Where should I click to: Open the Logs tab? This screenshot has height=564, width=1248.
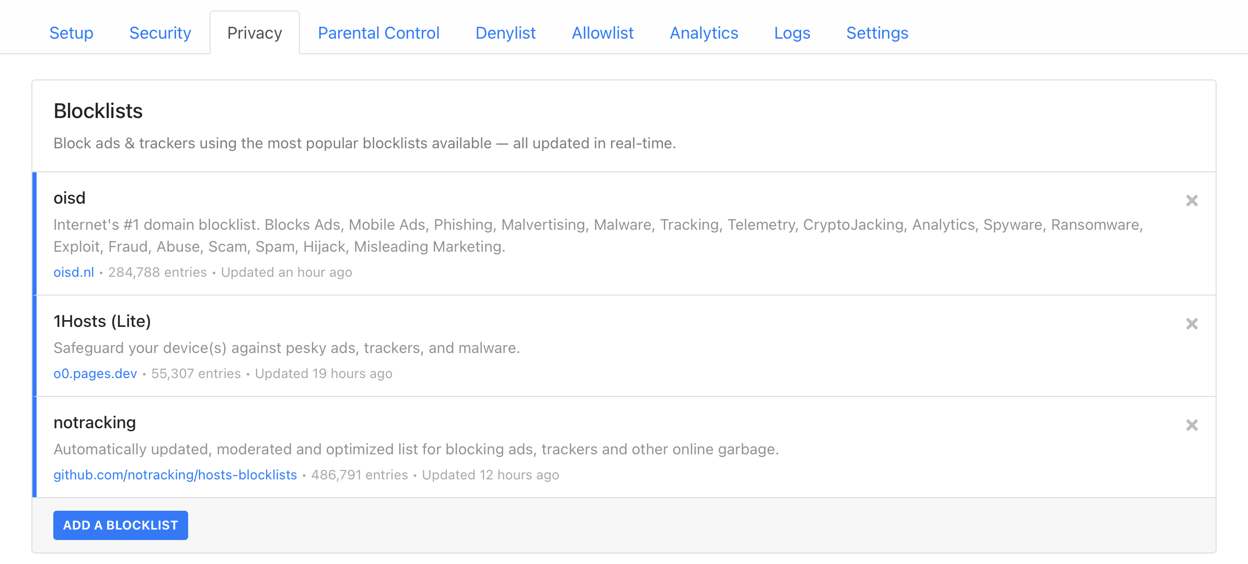(x=792, y=33)
